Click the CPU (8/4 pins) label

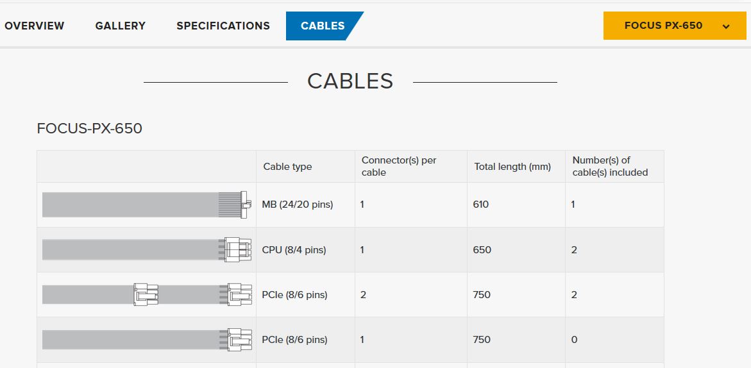pos(294,249)
